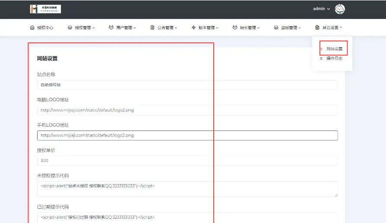Click the home icon beside 授权中心
This screenshot has width=386, height=223.
32,27
